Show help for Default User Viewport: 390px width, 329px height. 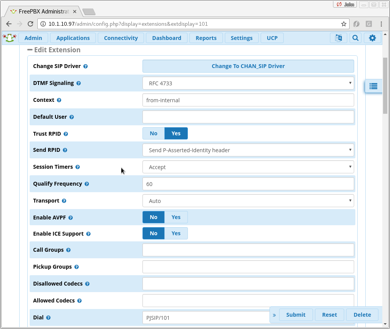click(x=72, y=117)
